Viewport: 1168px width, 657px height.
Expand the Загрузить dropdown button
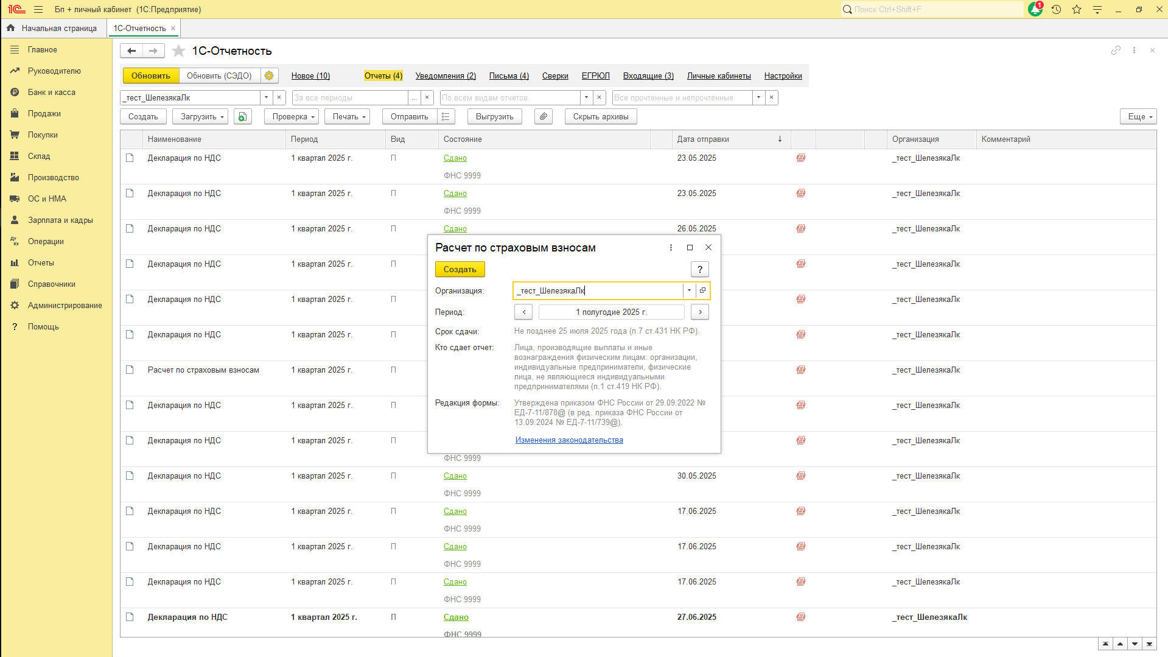pos(200,116)
